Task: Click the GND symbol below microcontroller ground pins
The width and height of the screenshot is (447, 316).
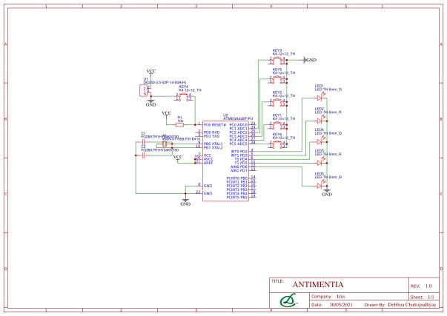Action: click(x=185, y=202)
